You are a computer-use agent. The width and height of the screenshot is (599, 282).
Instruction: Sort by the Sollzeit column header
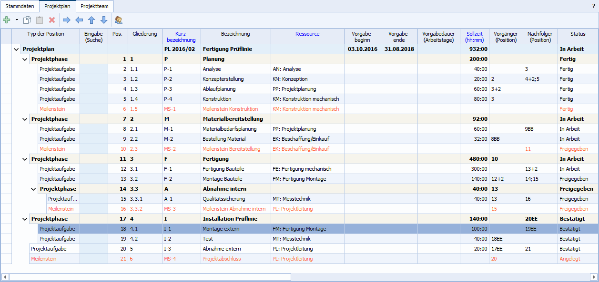pyautogui.click(x=474, y=37)
